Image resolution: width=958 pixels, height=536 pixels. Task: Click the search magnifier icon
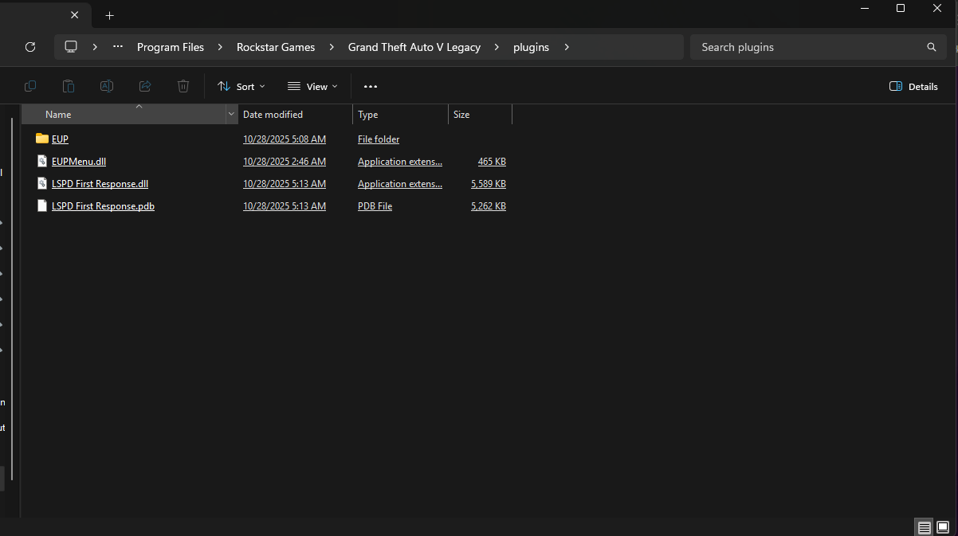point(931,47)
